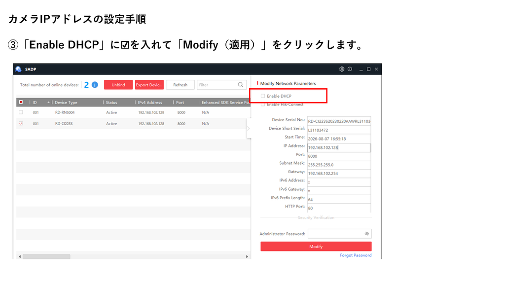The width and height of the screenshot is (505, 282).
Task: Close the SADP window
Action: (x=376, y=69)
